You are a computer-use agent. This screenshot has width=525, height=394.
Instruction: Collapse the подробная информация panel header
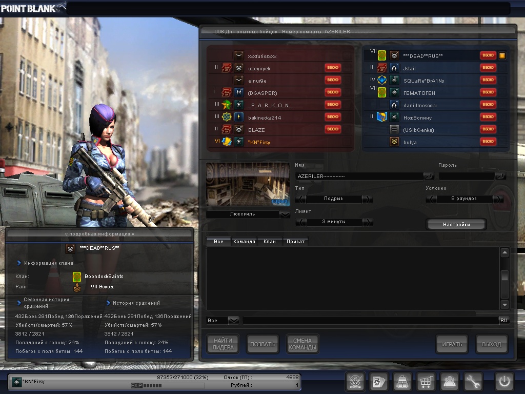(99, 233)
